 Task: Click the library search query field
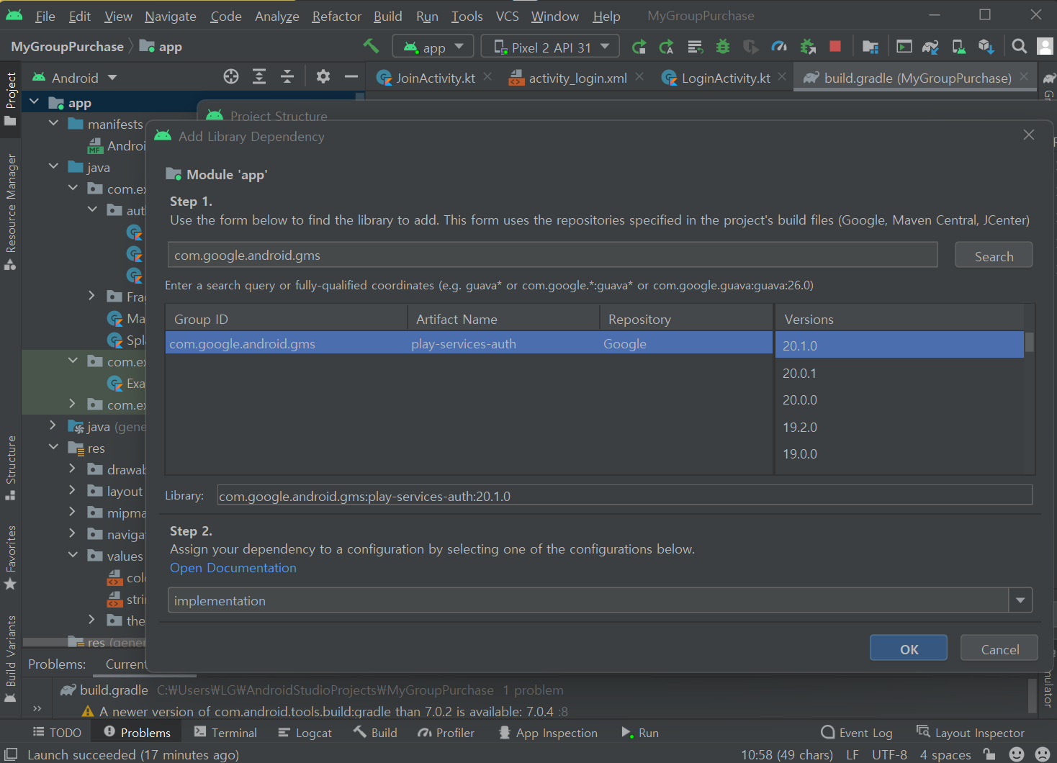[x=552, y=255]
